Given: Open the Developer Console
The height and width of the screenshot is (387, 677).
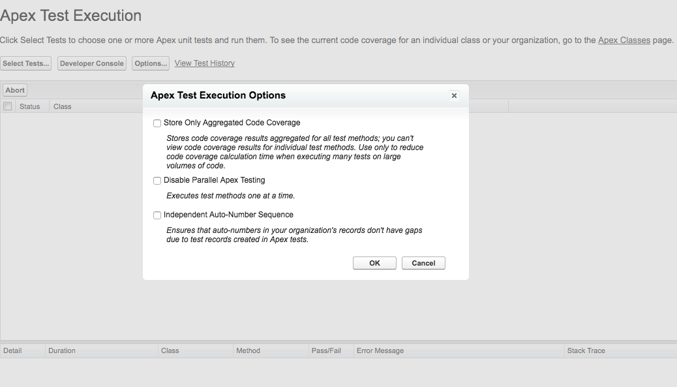Looking at the screenshot, I should click(x=92, y=63).
